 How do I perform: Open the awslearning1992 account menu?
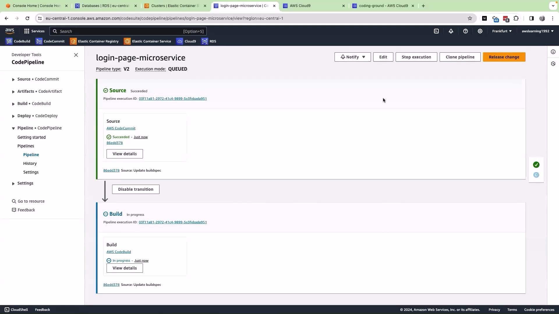pos(537,31)
